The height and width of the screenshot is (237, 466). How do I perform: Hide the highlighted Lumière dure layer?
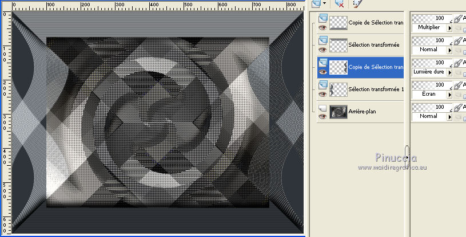click(322, 72)
